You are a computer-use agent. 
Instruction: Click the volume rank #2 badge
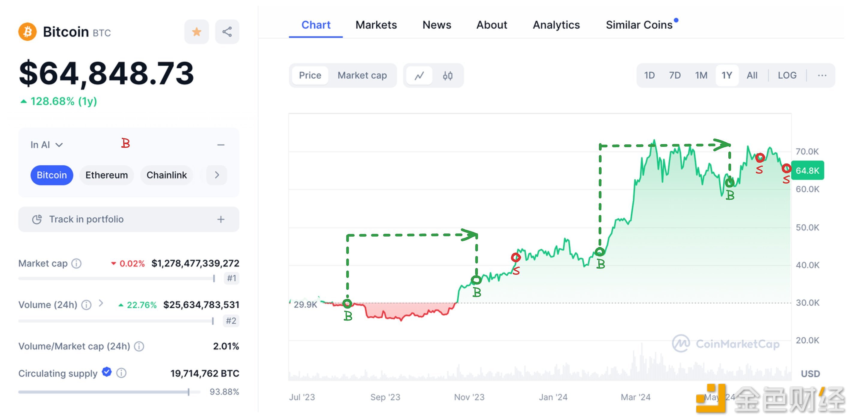(231, 321)
